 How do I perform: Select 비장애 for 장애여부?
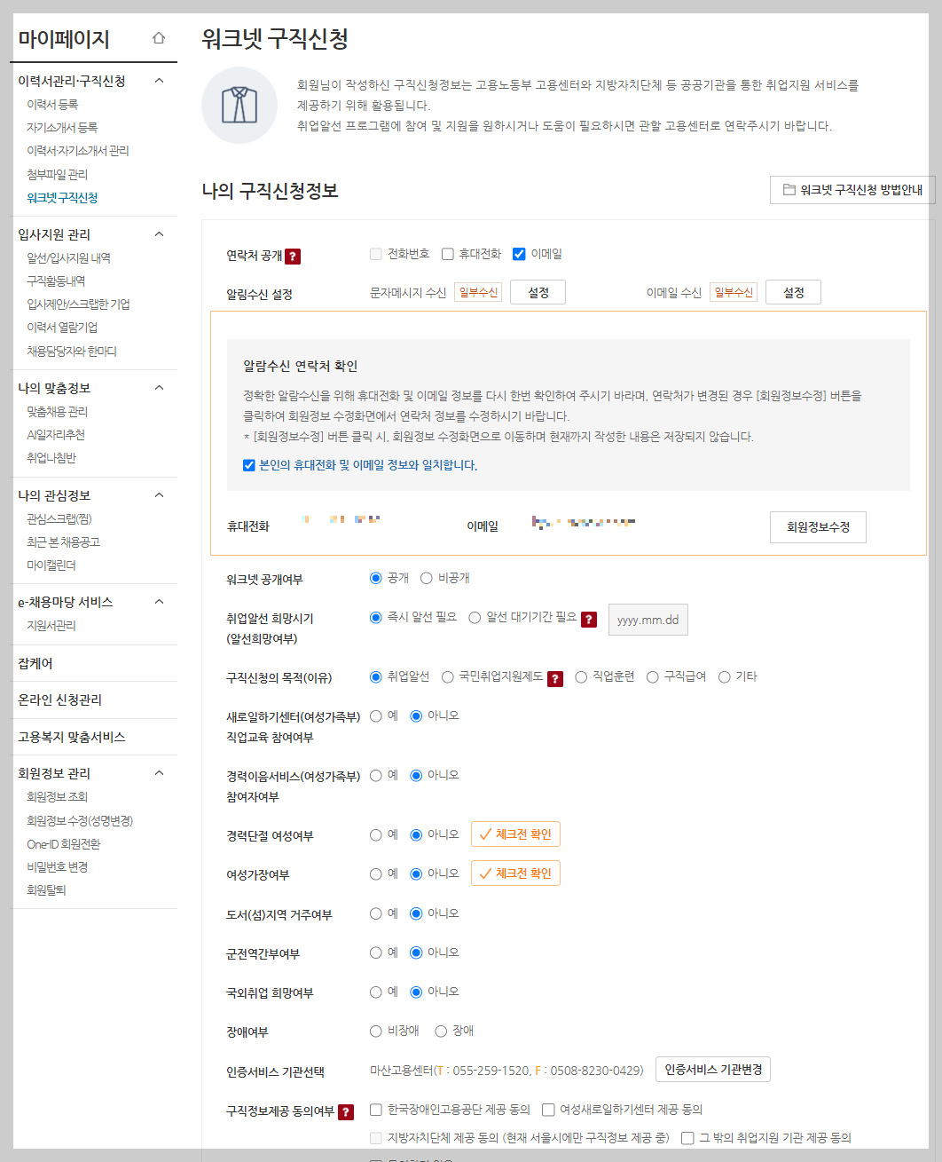tap(376, 1031)
